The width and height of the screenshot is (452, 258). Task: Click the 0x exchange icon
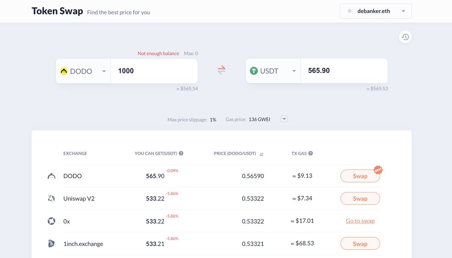[x=52, y=221]
